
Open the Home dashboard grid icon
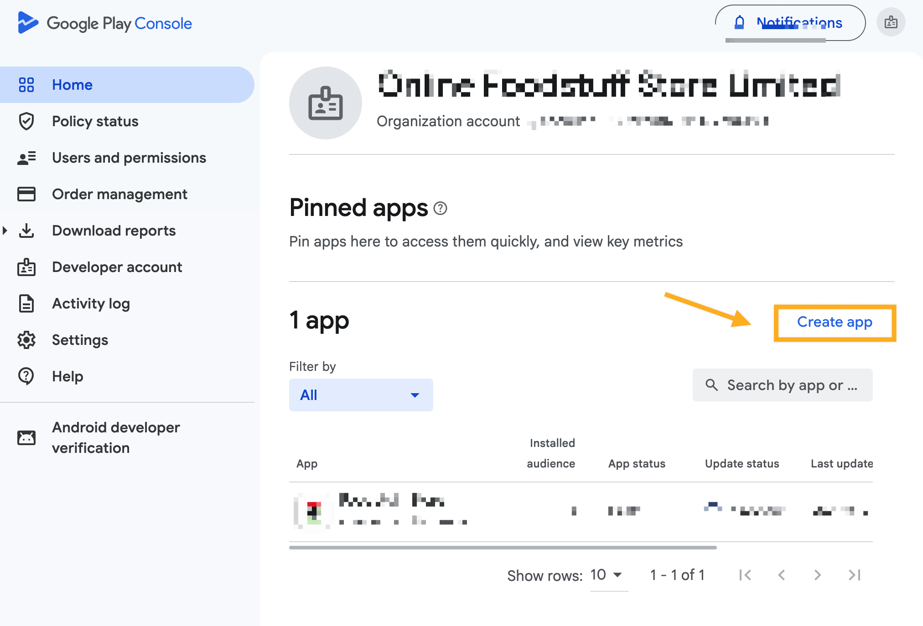coord(26,85)
